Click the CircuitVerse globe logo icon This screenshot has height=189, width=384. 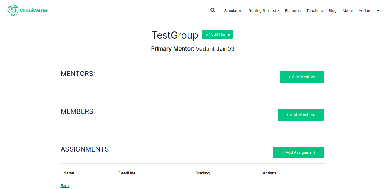(13, 10)
